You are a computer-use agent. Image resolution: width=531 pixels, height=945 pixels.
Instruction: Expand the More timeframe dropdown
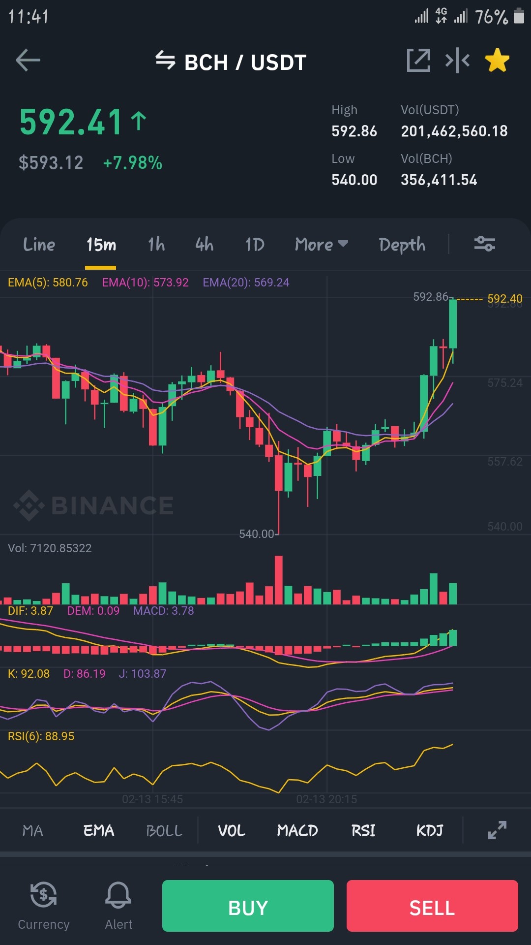322,244
